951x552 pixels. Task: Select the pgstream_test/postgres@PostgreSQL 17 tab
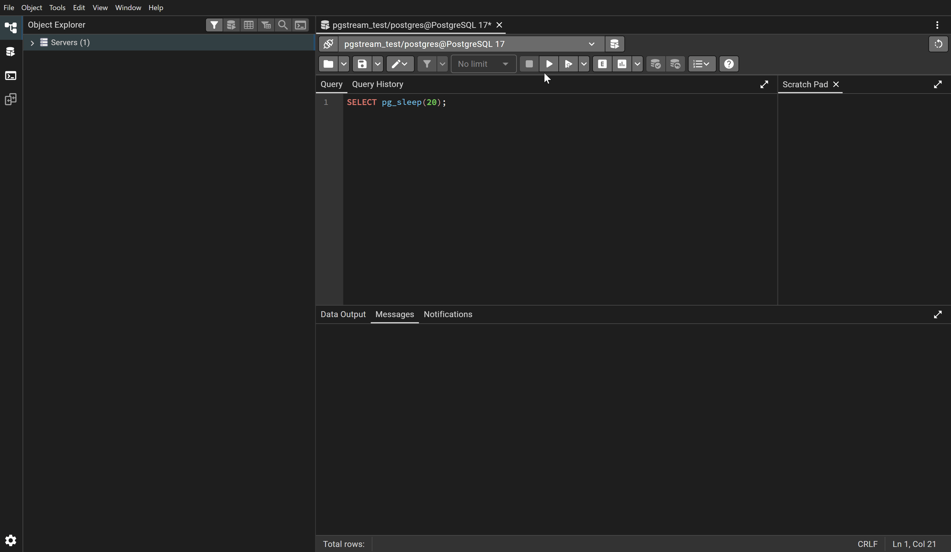(411, 25)
